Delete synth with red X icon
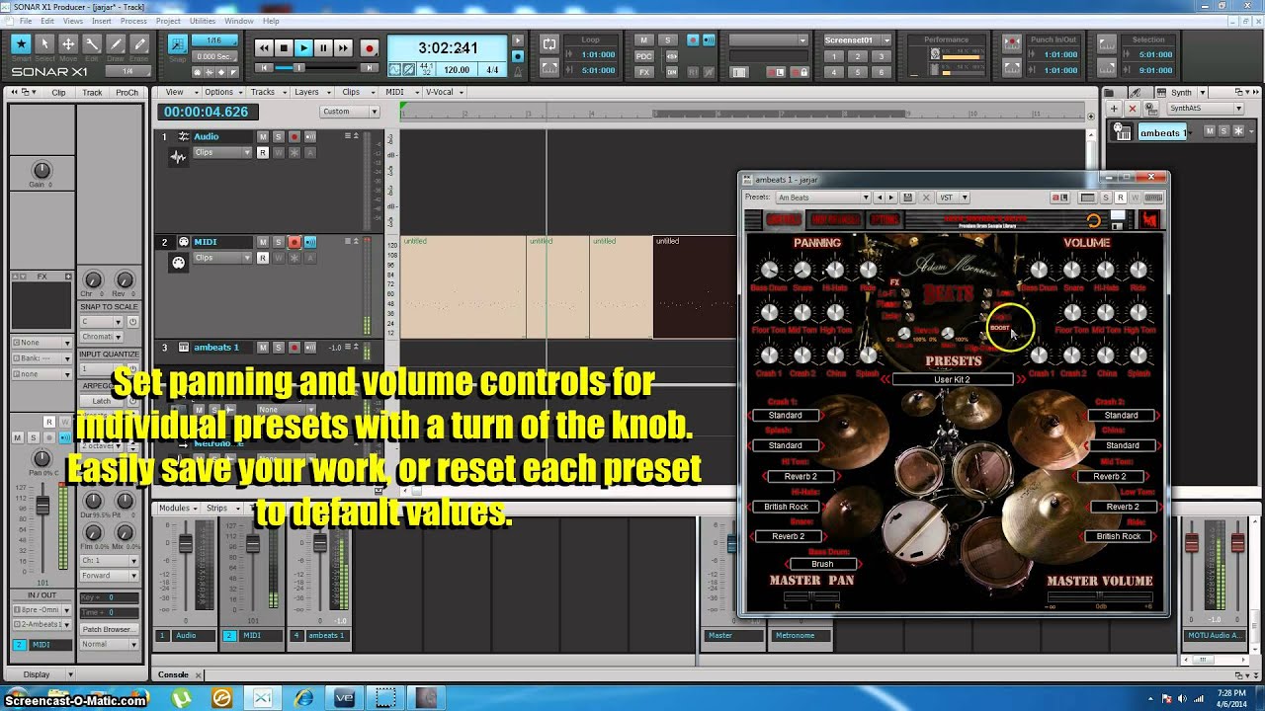 tap(1133, 109)
